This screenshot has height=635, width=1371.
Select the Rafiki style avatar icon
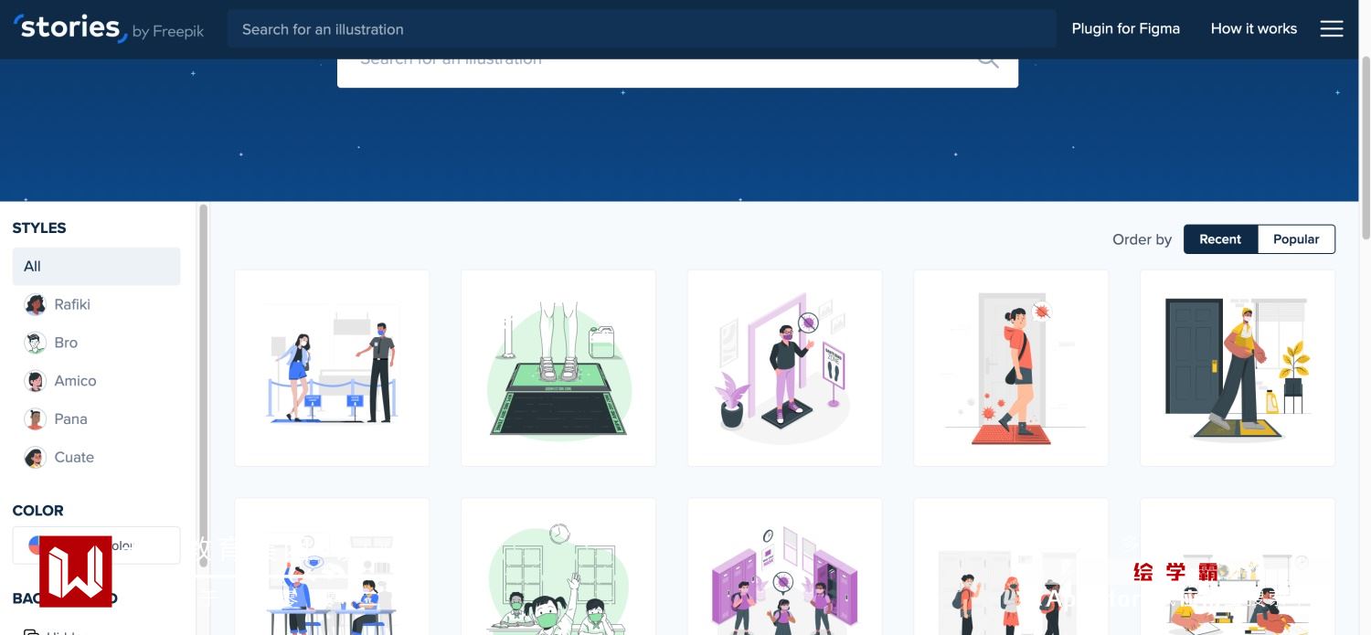(36, 305)
